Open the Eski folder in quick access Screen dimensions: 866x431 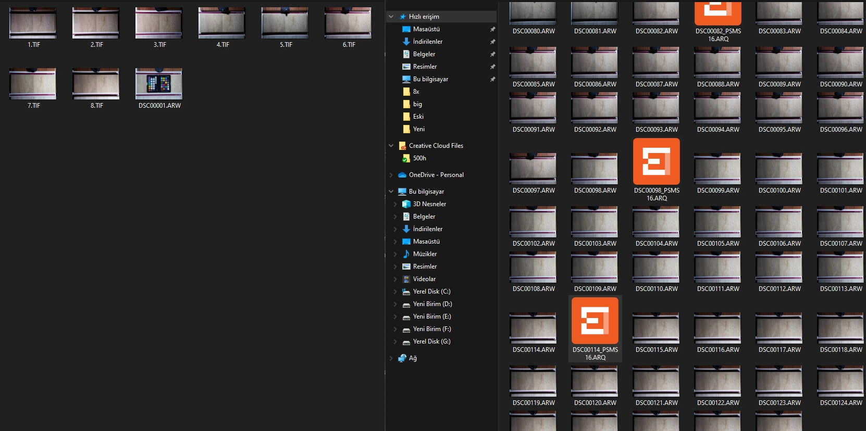[406, 117]
